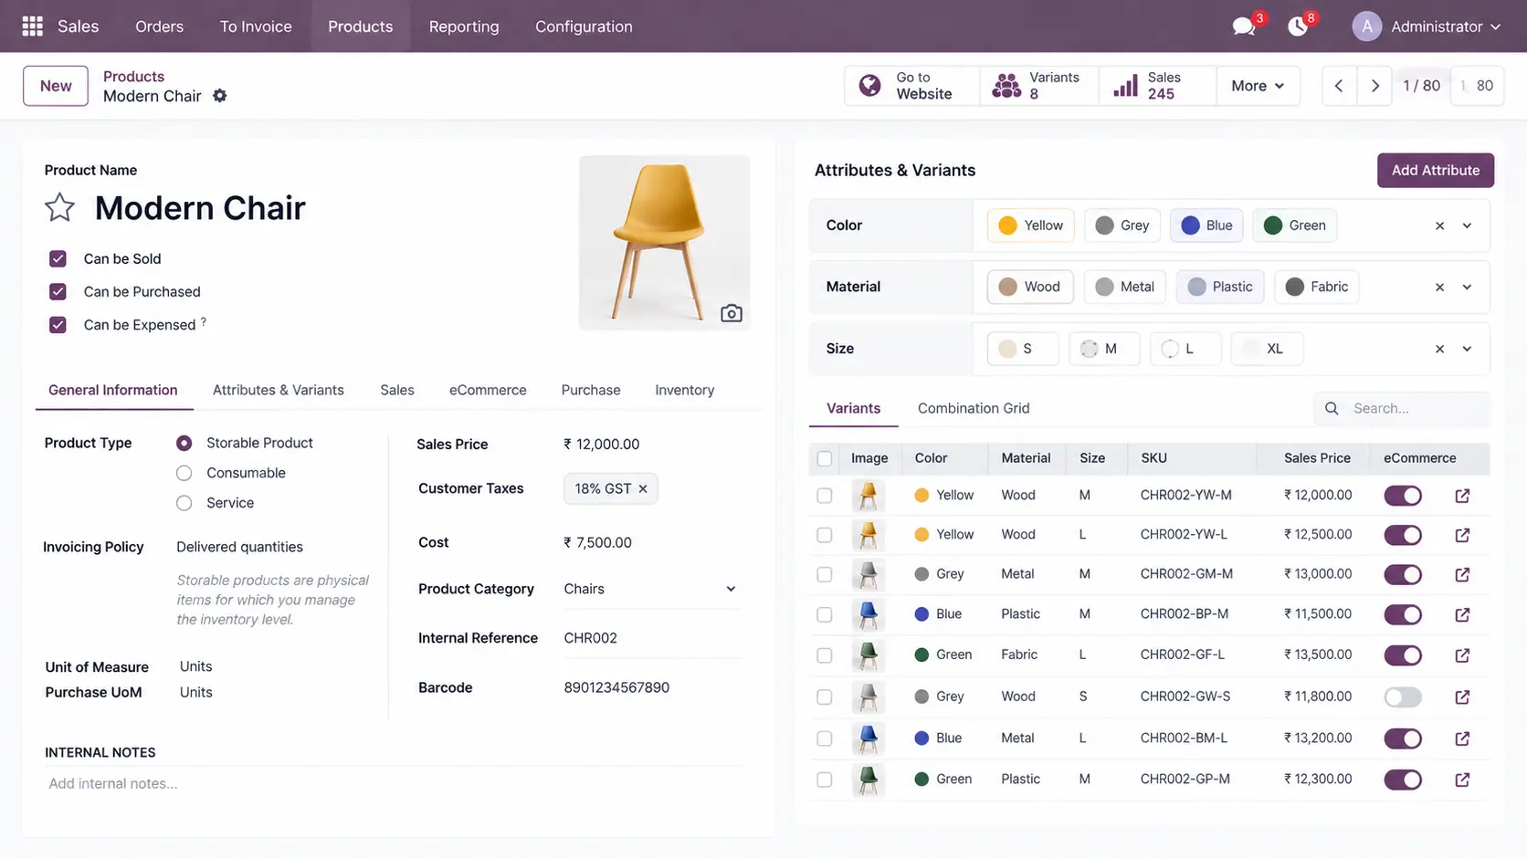Screen dimensions: 1527x859
Task: Open the To Invoice menu
Action: point(256,26)
